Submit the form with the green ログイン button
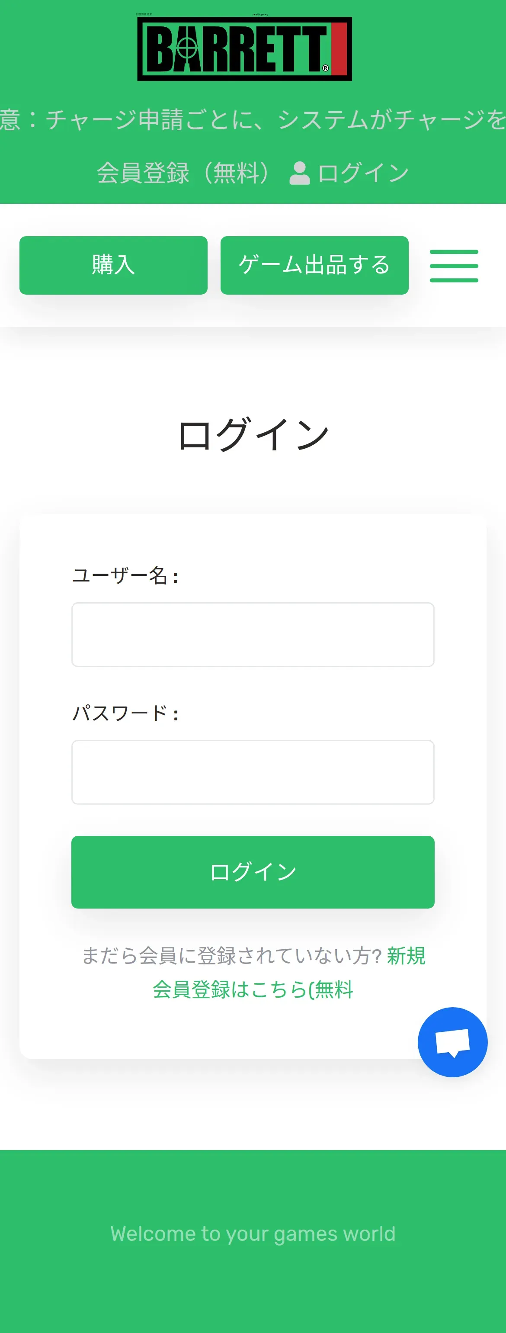The height and width of the screenshot is (1333, 506). tap(253, 872)
